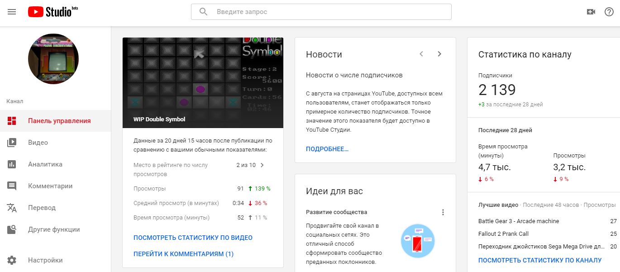Screen dimensions: 620x272
Task: Open the Comments sidebar icon
Action: [12, 186]
